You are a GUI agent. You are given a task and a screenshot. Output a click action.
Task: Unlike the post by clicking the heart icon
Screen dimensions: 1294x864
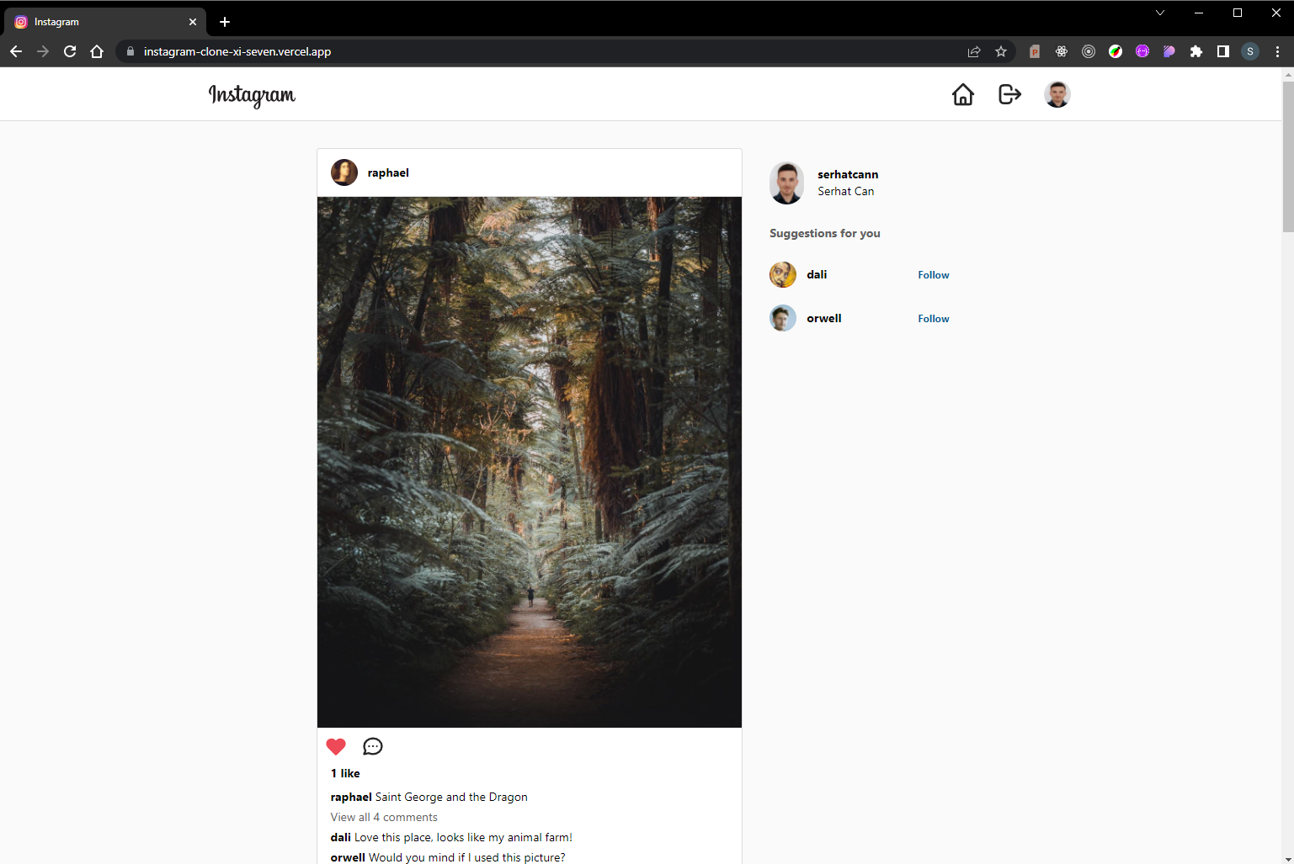click(x=336, y=746)
